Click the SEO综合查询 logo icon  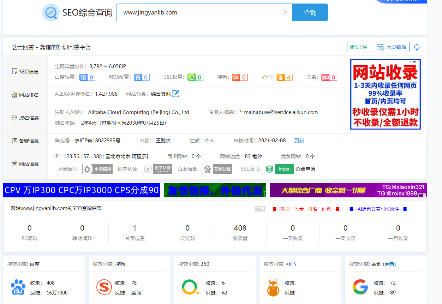[x=50, y=13]
